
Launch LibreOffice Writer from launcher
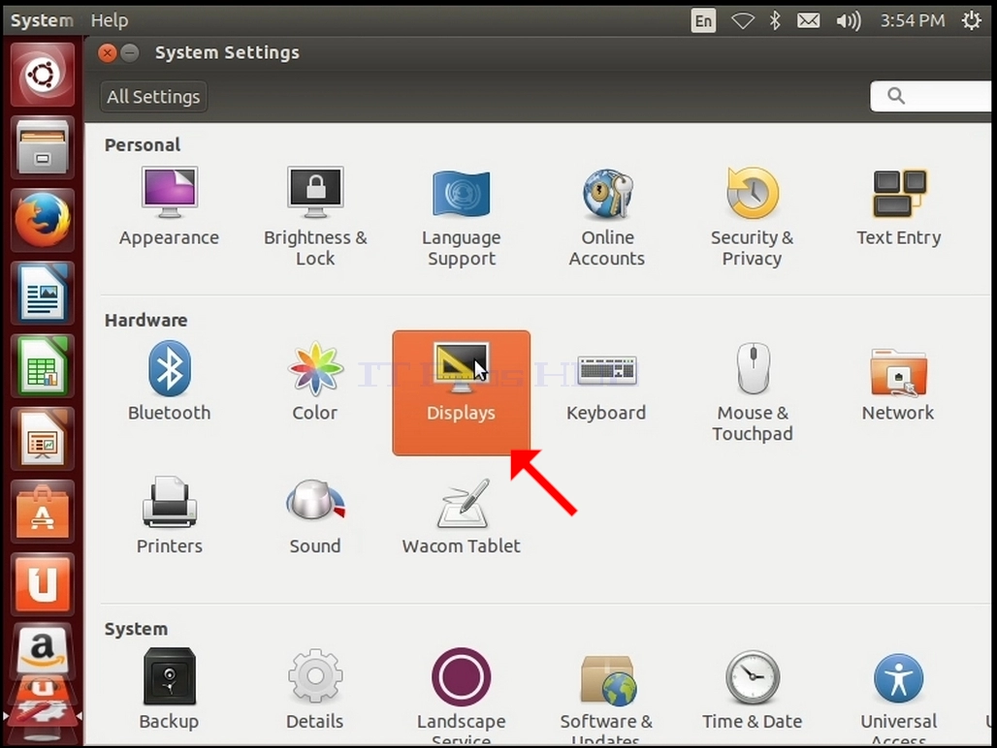(x=43, y=294)
